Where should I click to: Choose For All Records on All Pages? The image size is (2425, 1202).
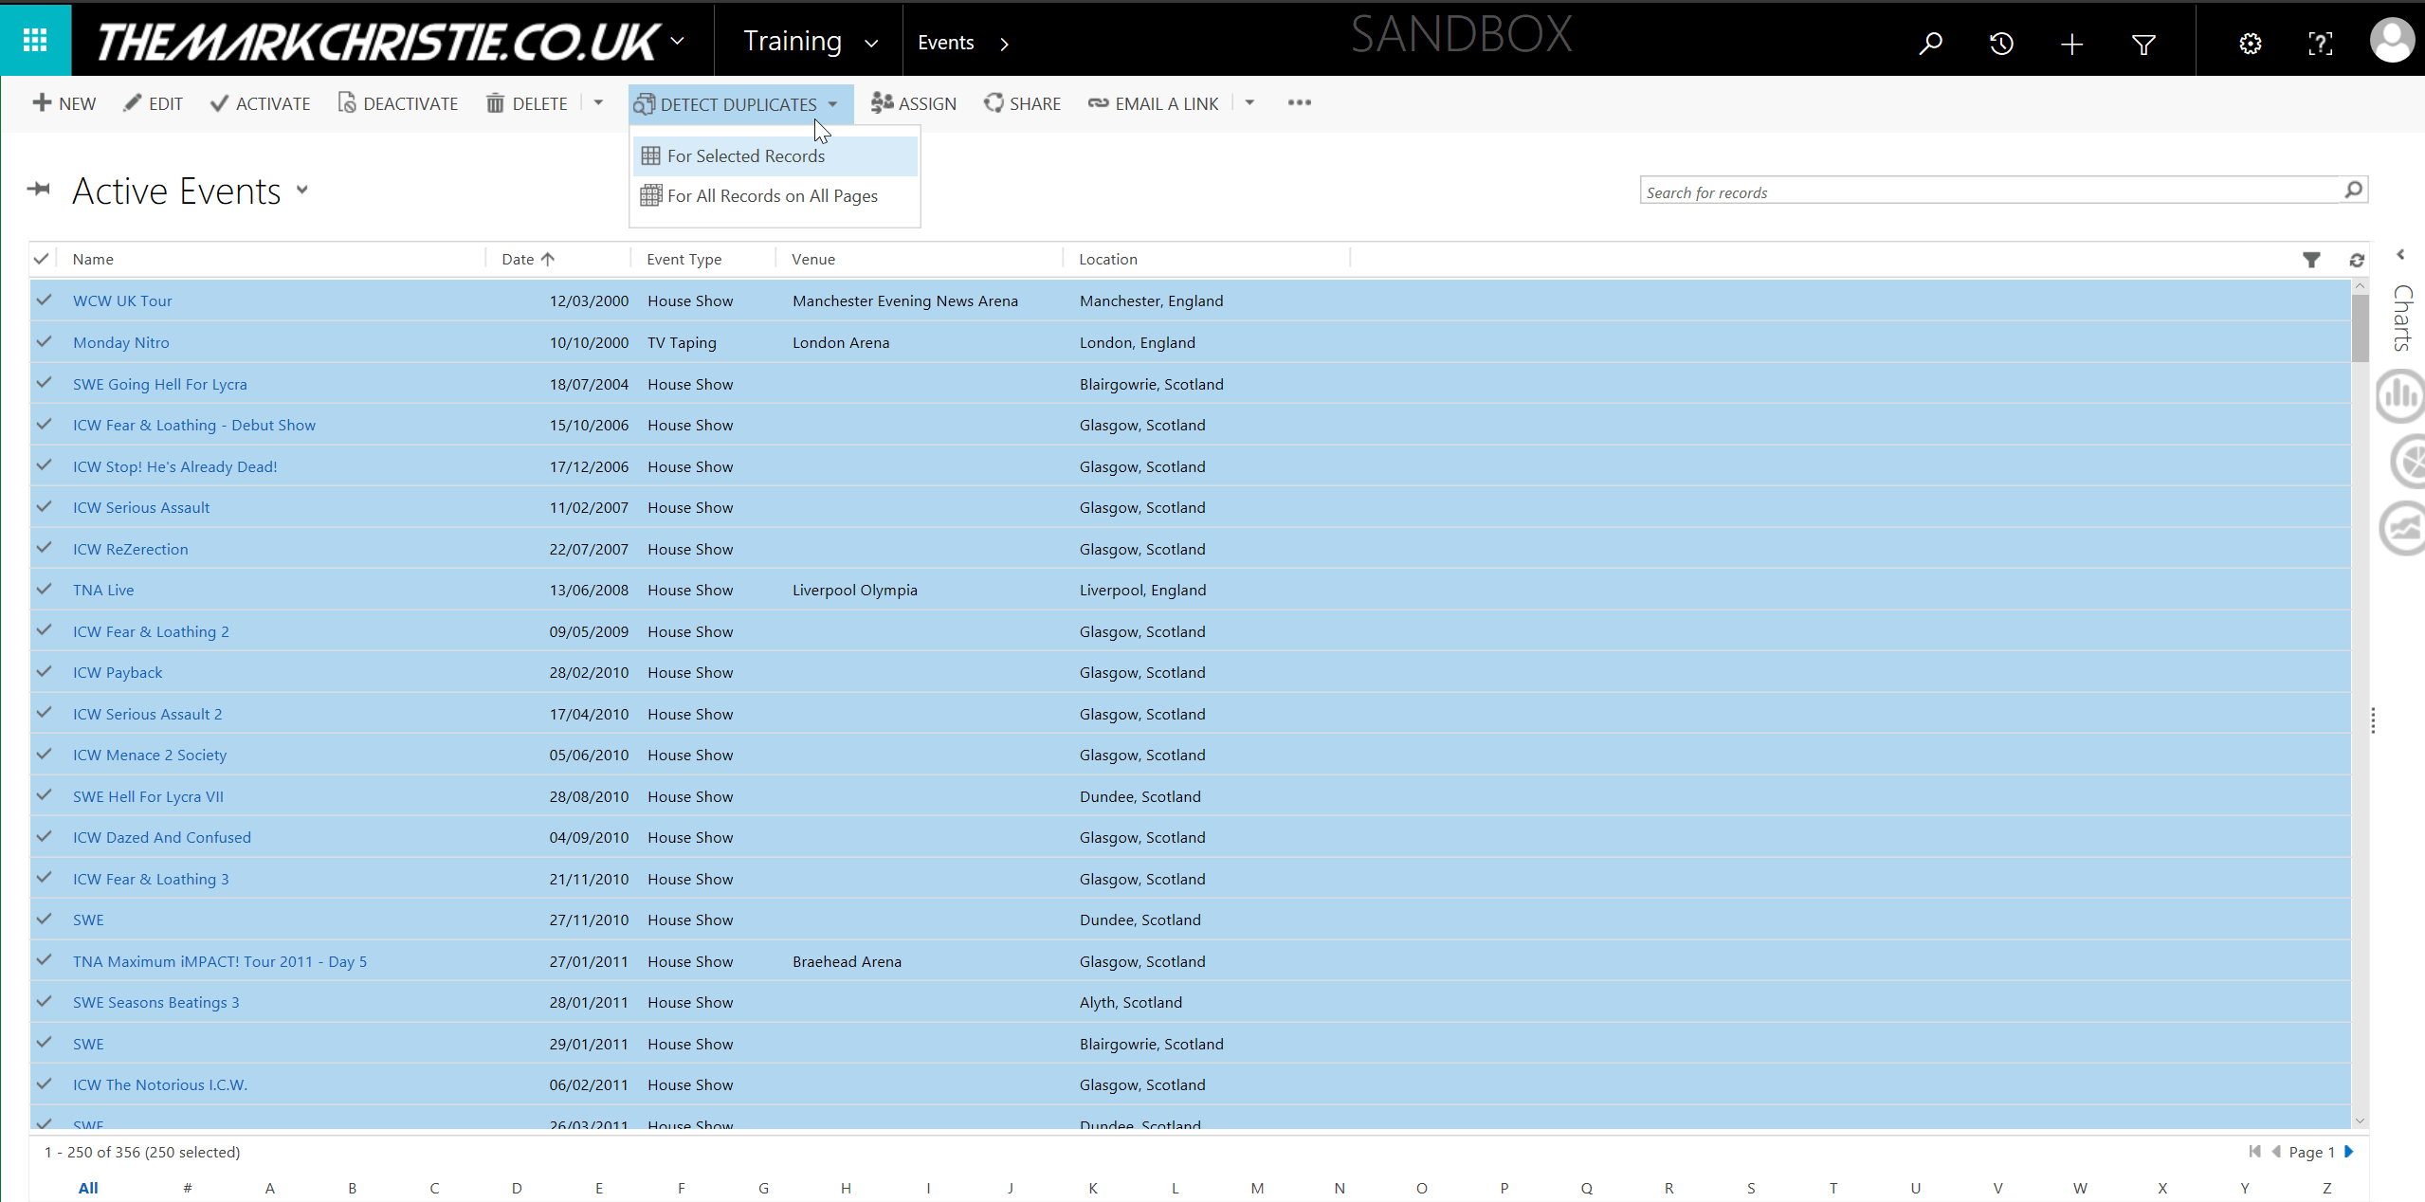coord(775,195)
